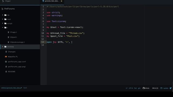This screenshot has height=97, width=173.
Task: Click the bird icon in status bar
Action: pyautogui.click(x=171, y=88)
